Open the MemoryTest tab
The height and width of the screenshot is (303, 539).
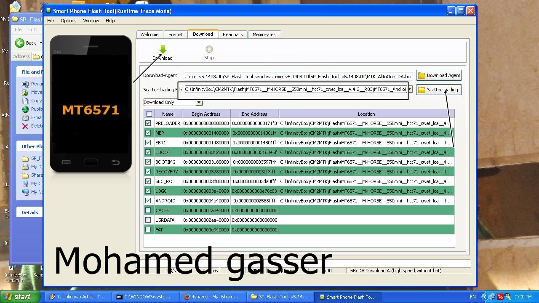[265, 35]
